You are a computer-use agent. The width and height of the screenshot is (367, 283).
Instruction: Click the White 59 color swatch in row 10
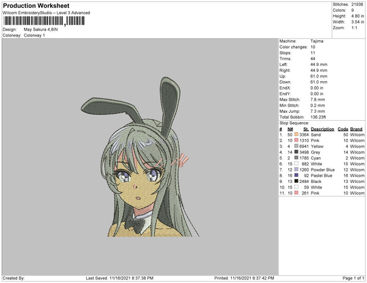(x=296, y=187)
